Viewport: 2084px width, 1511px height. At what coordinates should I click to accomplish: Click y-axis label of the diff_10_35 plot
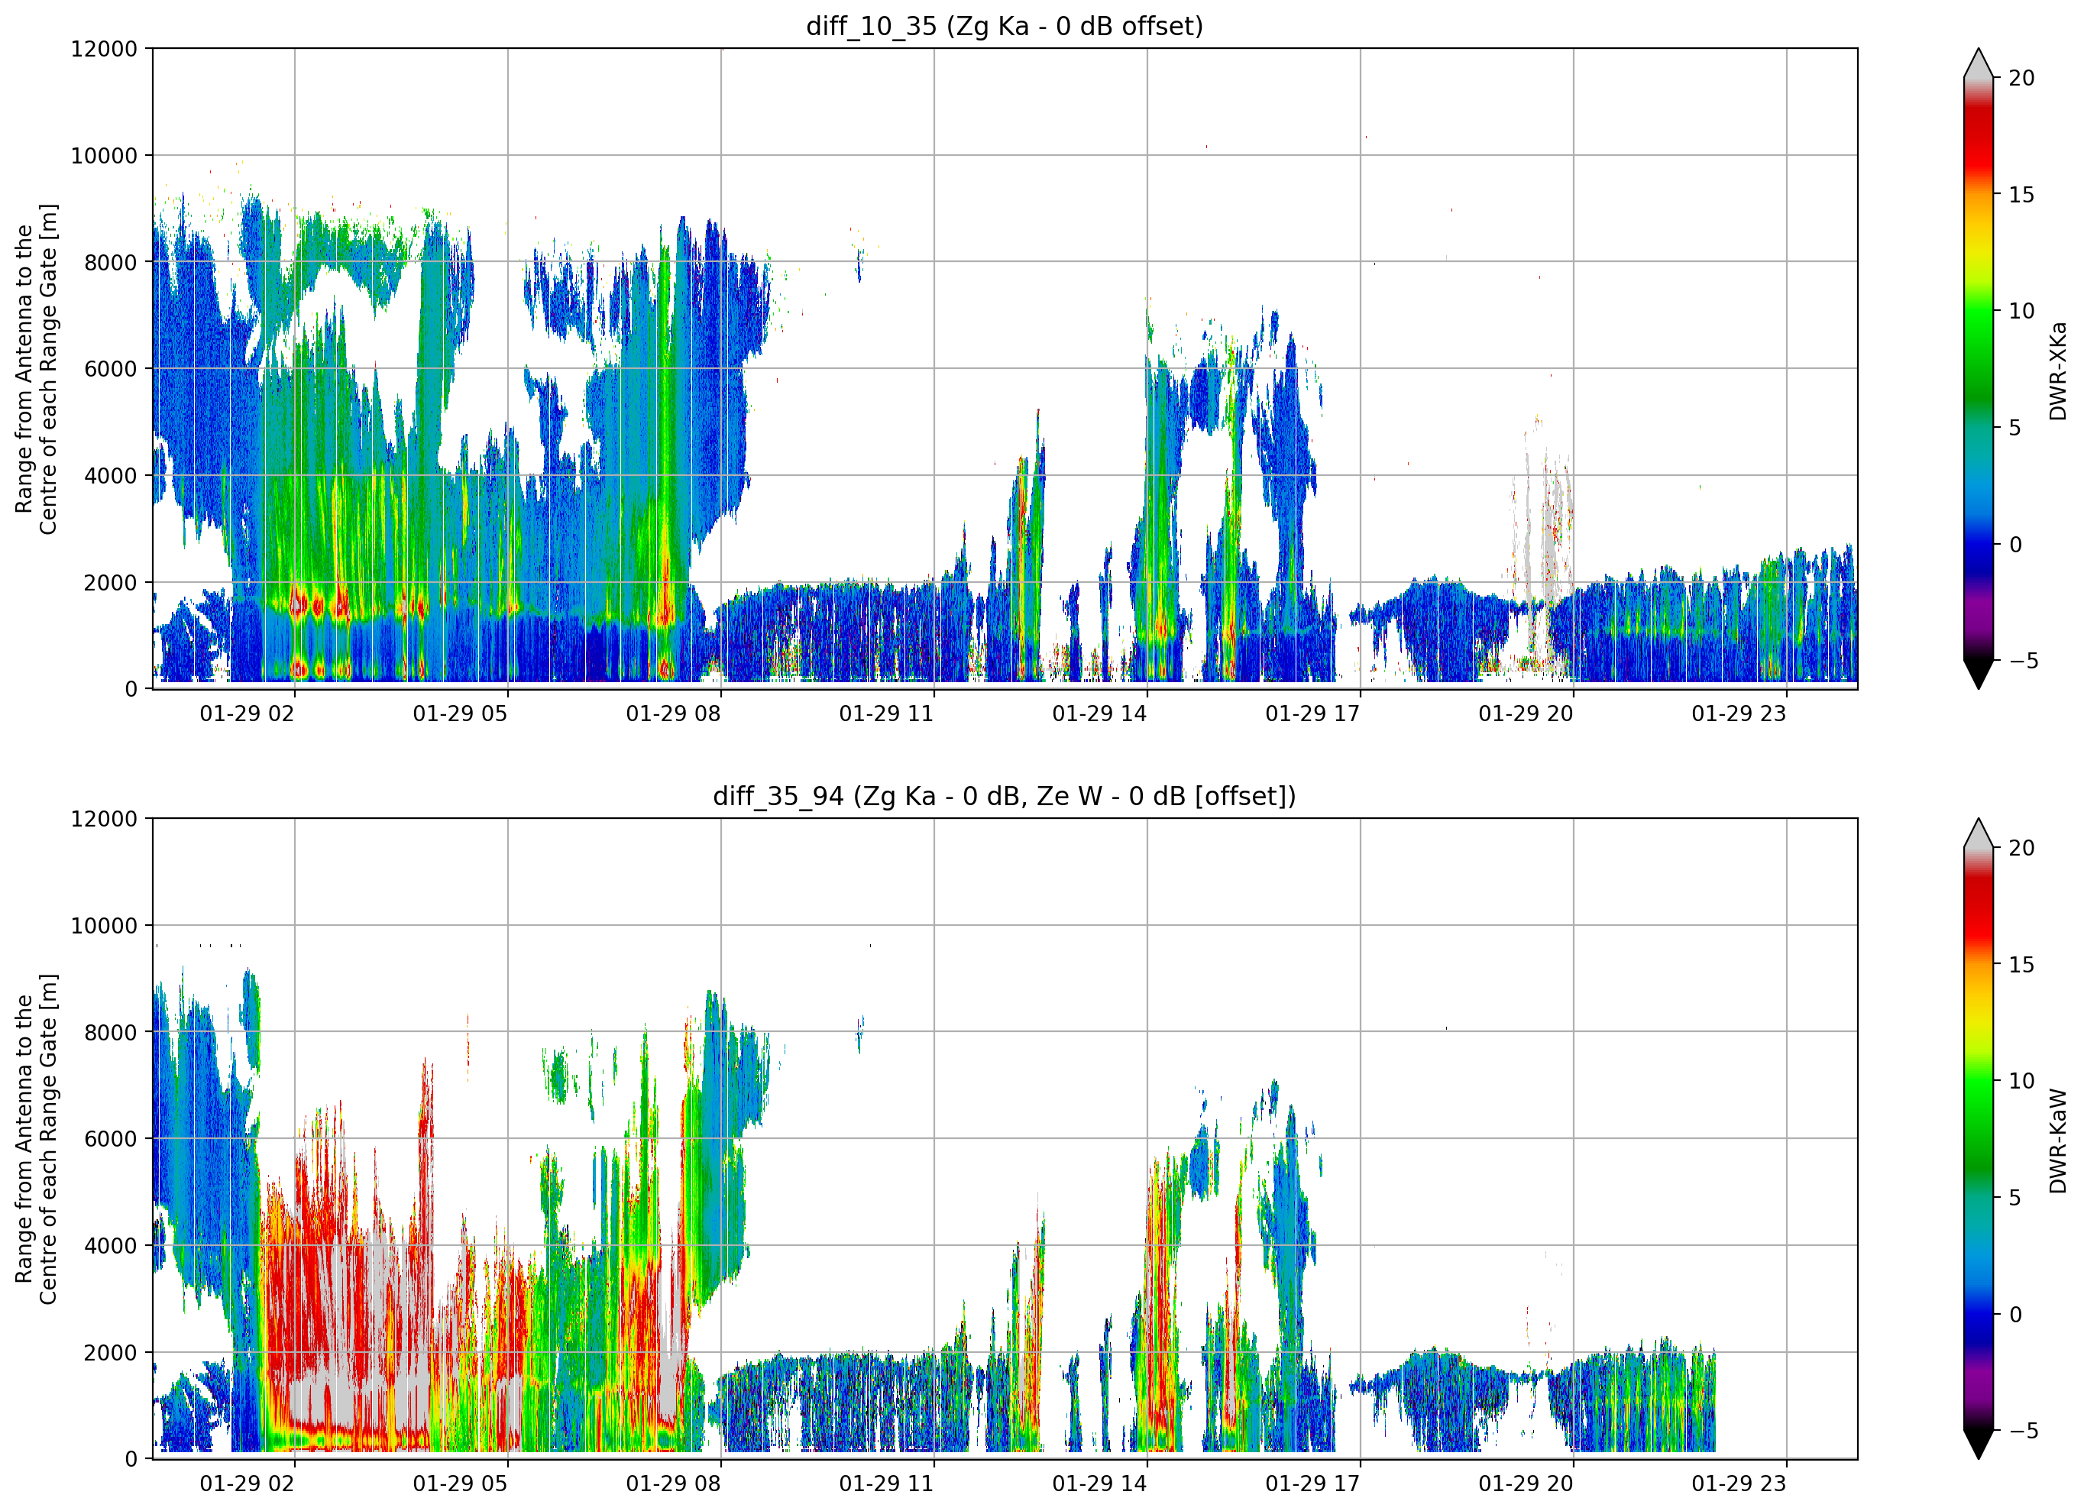pos(36,368)
